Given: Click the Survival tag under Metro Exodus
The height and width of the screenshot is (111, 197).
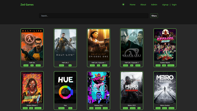Looking at the screenshot, I should point(172,108).
